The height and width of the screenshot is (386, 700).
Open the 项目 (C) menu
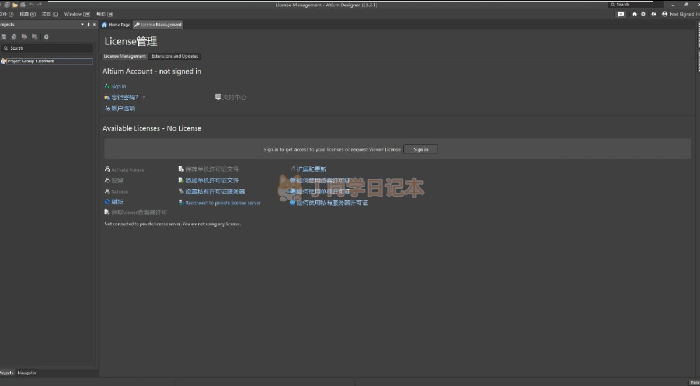[x=50, y=14]
